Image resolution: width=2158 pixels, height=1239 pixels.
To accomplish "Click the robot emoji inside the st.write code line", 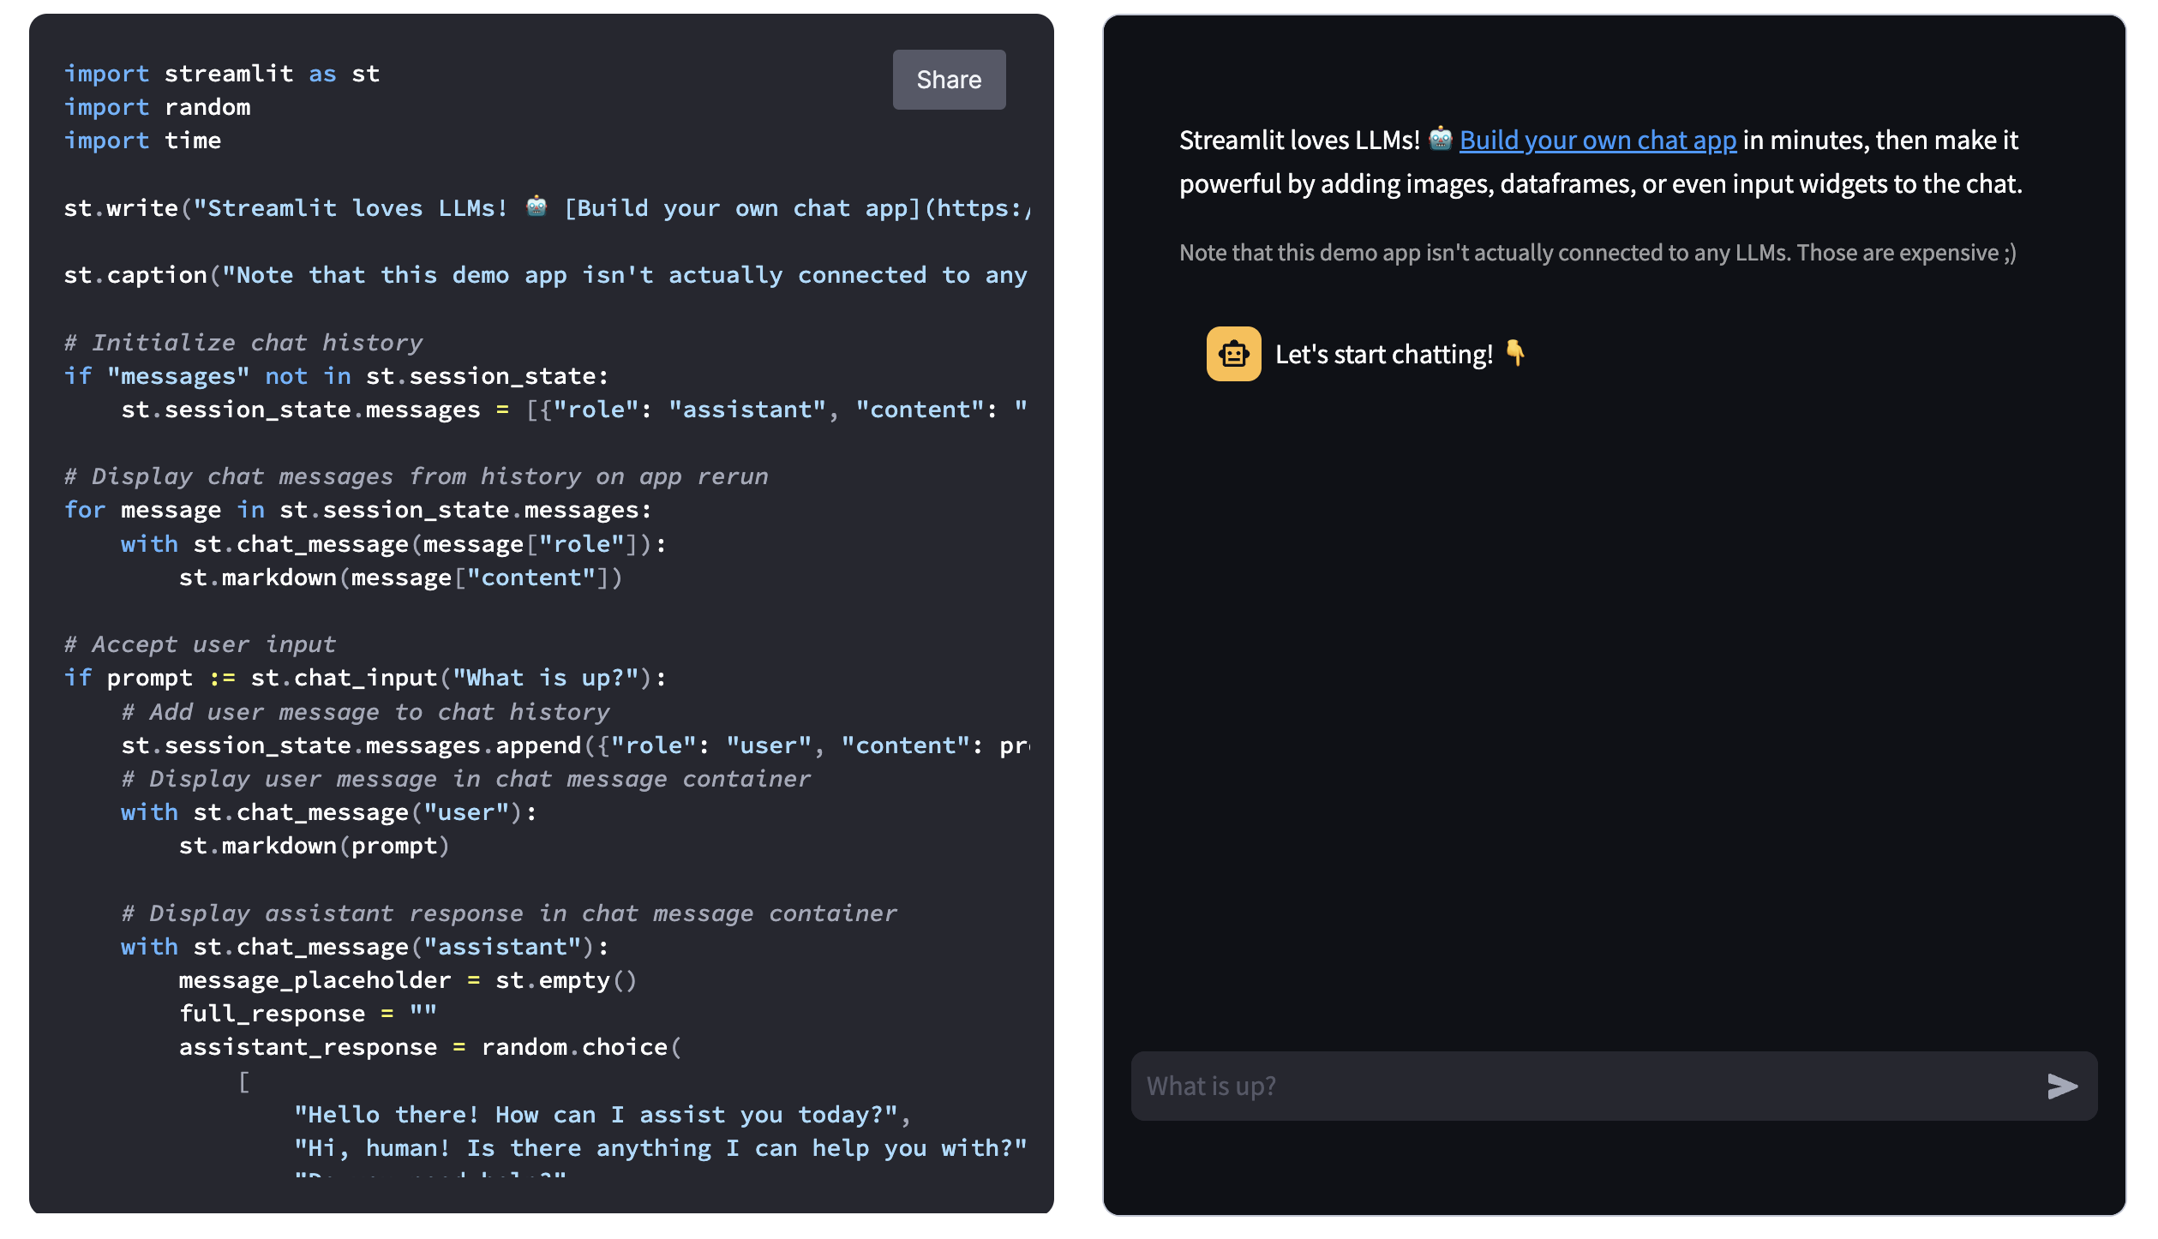I will (x=537, y=206).
